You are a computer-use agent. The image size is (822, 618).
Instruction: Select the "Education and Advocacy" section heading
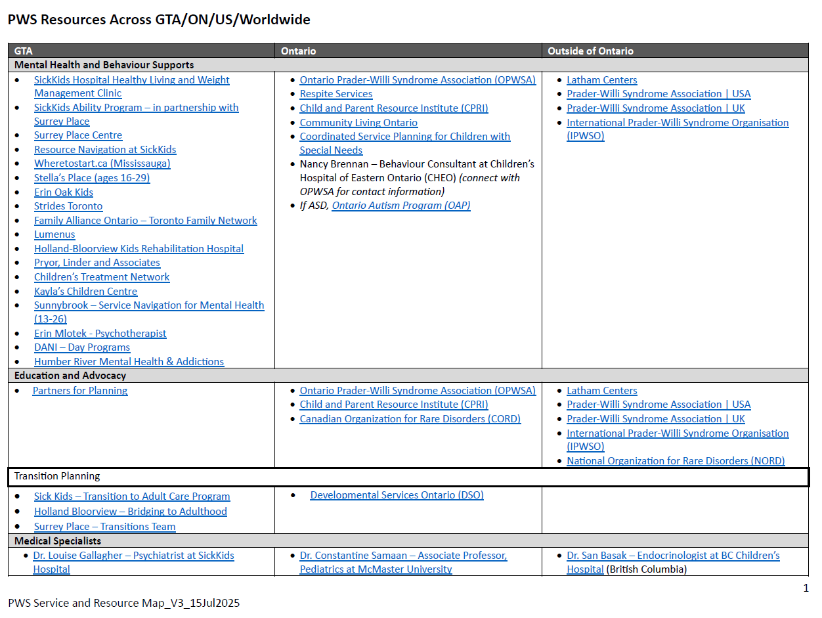point(70,376)
